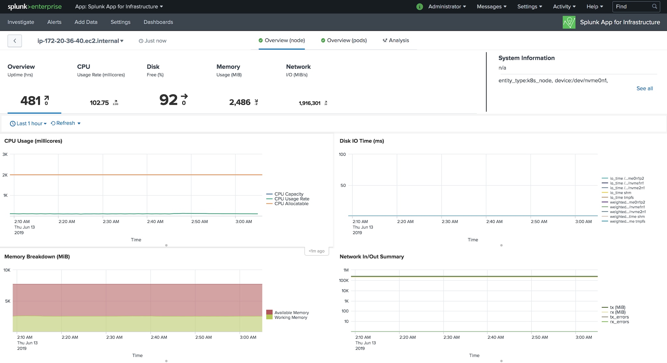The height and width of the screenshot is (363, 667).
Task: Toggle CPU Allocatable legend entry
Action: pyautogui.click(x=287, y=204)
